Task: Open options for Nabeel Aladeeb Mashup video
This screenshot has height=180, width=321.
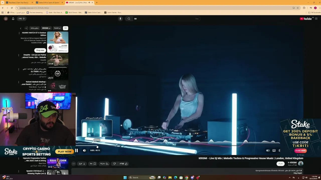Action: [19, 82]
